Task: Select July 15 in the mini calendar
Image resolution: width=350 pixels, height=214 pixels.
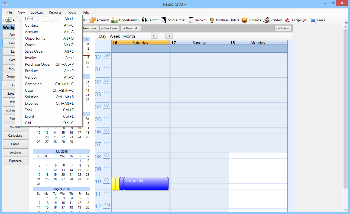Action: 80,170
